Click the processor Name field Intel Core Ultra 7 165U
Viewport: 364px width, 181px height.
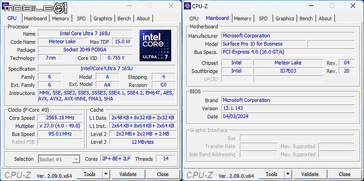pos(85,34)
